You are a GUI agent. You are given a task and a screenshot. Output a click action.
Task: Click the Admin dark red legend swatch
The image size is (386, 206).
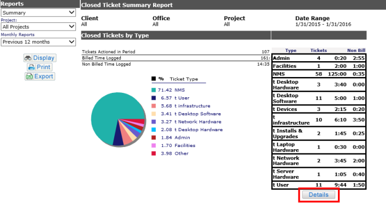click(x=154, y=138)
